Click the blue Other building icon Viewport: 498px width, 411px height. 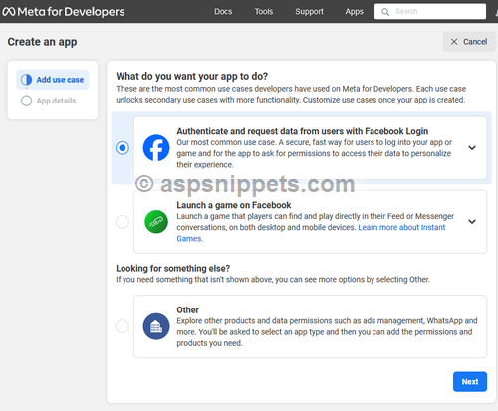tap(156, 326)
